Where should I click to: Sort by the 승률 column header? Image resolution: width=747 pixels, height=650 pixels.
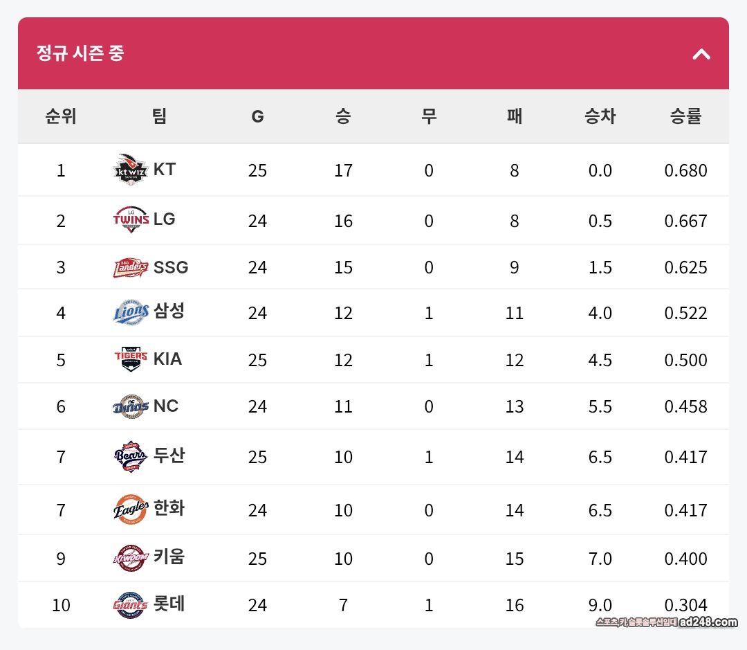pyautogui.click(x=685, y=116)
